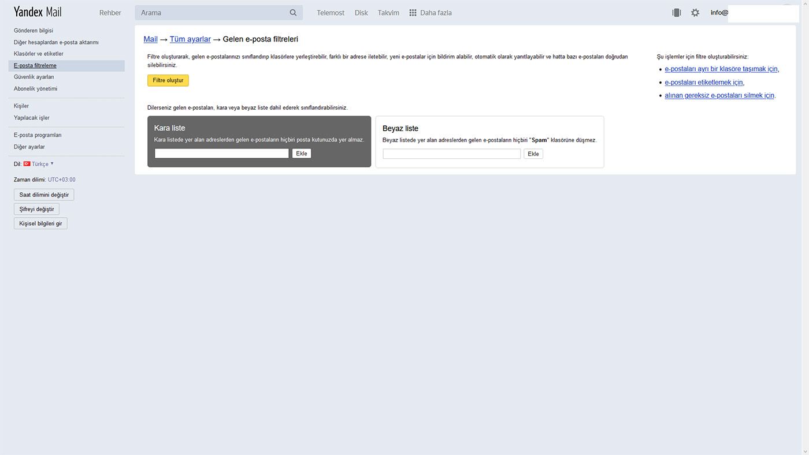Click Ekle in the Beyaz liste box
Viewport: 809px width, 455px height.
533,154
